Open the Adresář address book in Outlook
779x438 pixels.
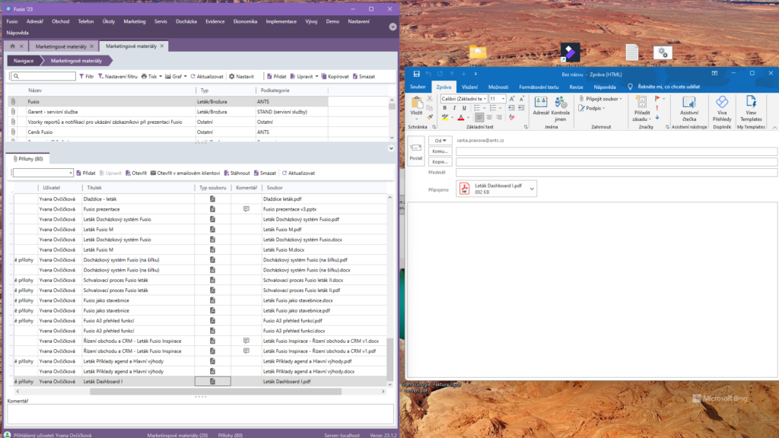[x=541, y=106]
